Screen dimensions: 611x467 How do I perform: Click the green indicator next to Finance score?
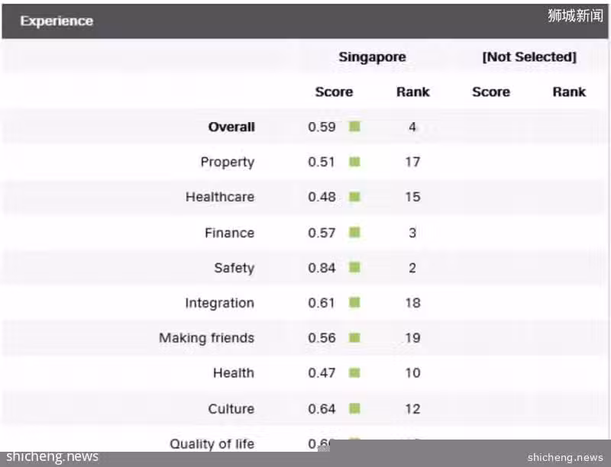point(354,232)
